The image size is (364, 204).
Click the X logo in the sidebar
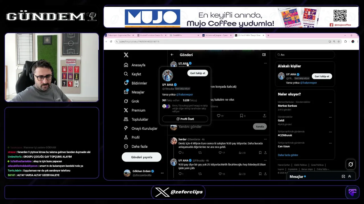[126, 55]
